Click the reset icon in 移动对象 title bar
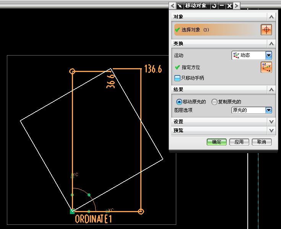Image resolution: width=281 pixels, height=229 pixels. [x=214, y=6]
